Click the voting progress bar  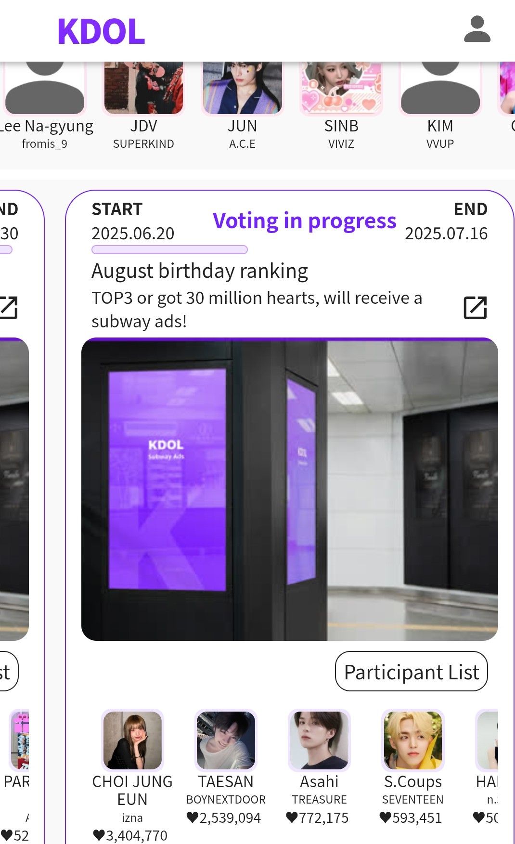(169, 249)
